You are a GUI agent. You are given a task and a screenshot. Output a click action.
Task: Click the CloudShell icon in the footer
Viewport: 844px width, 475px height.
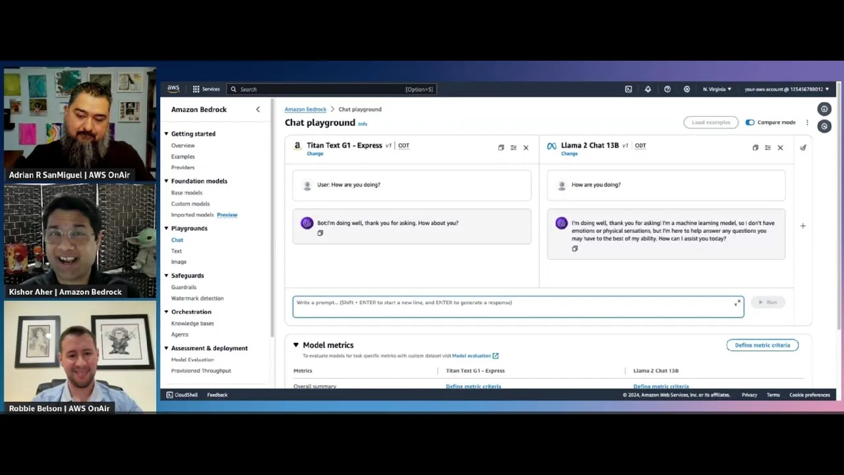[x=169, y=395]
